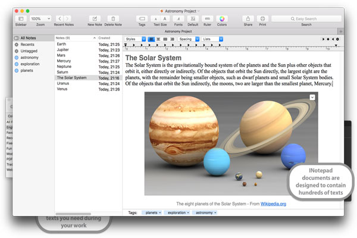The image size is (357, 238).
Task: Open the Fonts panel
Action: click(x=177, y=19)
